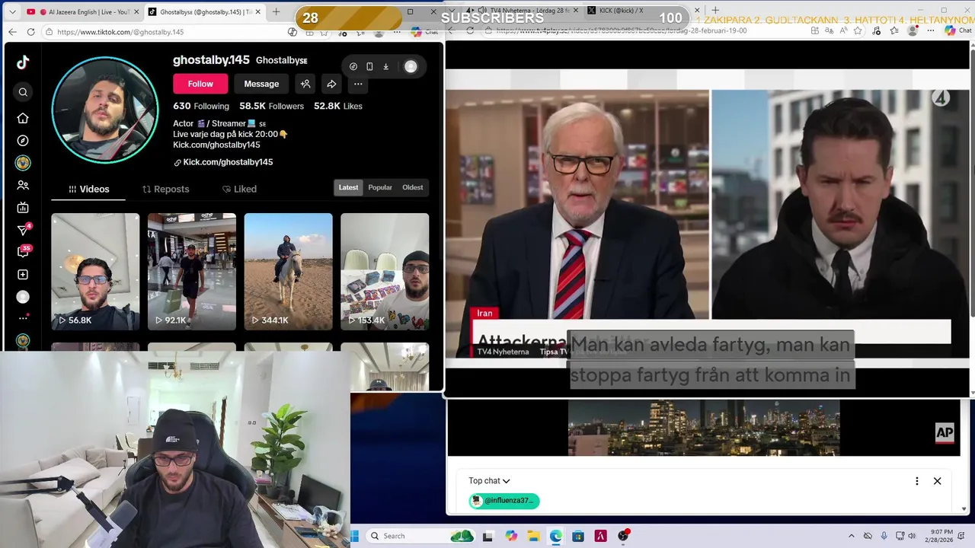Open a new tab in TikTok browser
The height and width of the screenshot is (548, 975).
point(276,12)
